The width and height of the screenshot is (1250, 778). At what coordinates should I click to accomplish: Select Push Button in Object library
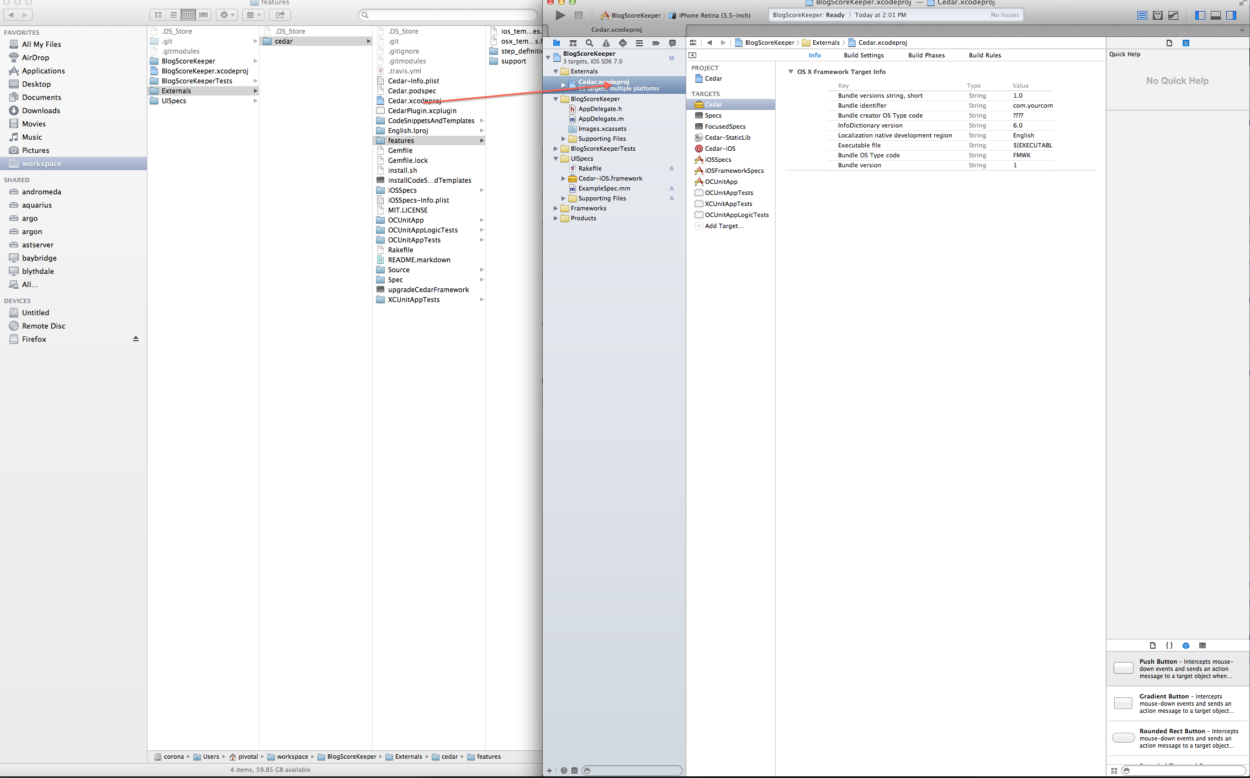[x=1178, y=668]
